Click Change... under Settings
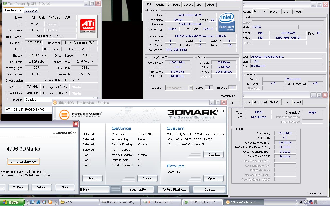The height and width of the screenshot is (206, 330). [x=148, y=178]
